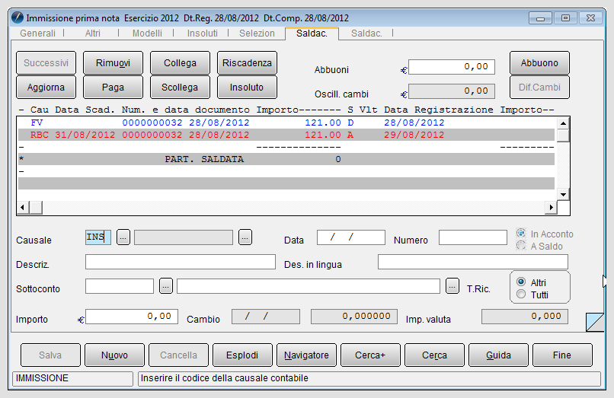This screenshot has width=614, height=398.
Task: Click the Cerca+ button
Action: point(370,355)
